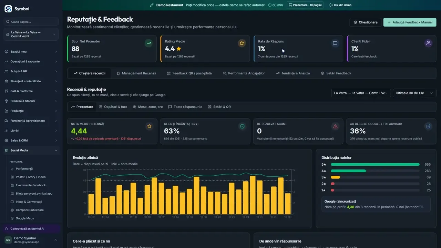Click the Scor Net Promoter trend icon
Viewport: 441px width, 248px height.
(x=148, y=43)
